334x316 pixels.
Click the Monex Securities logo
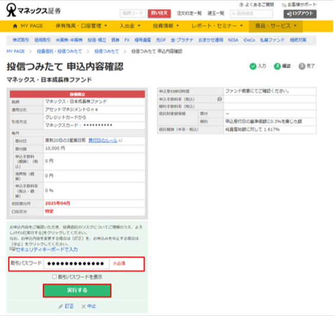tap(33, 10)
